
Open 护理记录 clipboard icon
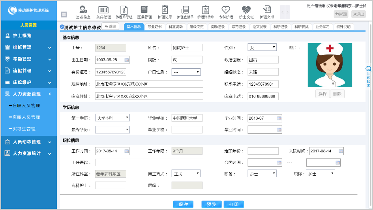click(x=165, y=12)
